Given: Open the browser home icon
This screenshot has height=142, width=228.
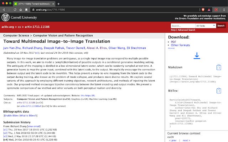Looking at the screenshot, I should coord(21,10).
